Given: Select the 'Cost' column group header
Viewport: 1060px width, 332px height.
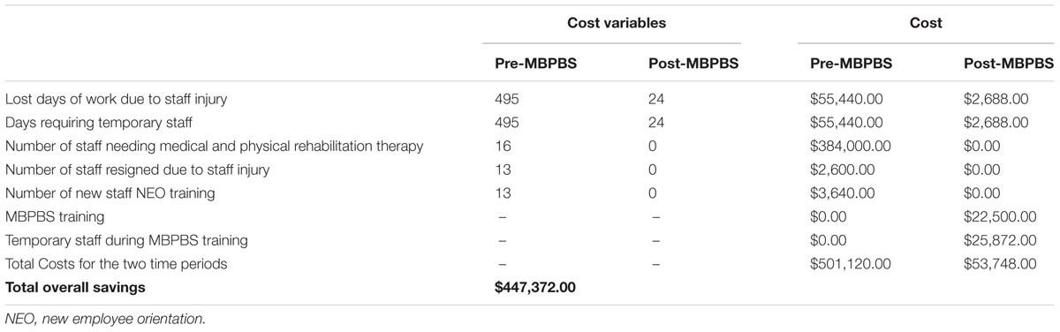Looking at the screenshot, I should (x=927, y=24).
